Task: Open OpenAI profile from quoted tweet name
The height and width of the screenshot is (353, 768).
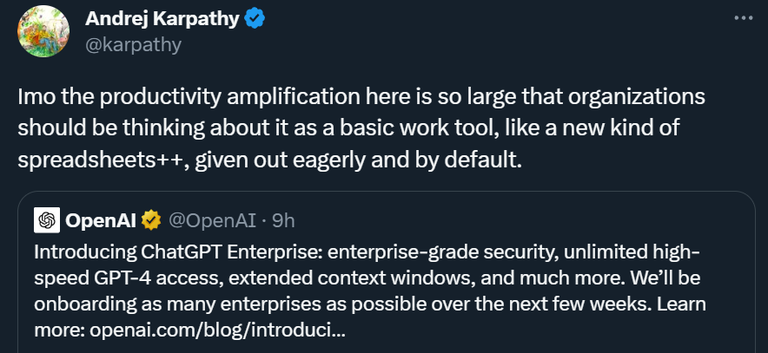Action: 101,221
